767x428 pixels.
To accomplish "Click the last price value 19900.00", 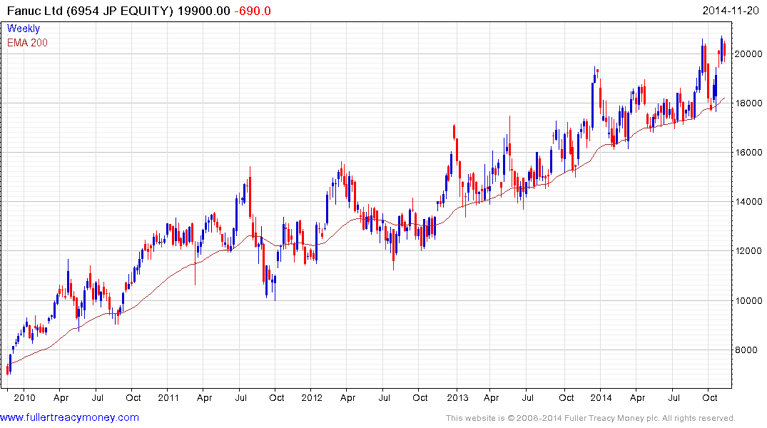I will [203, 11].
